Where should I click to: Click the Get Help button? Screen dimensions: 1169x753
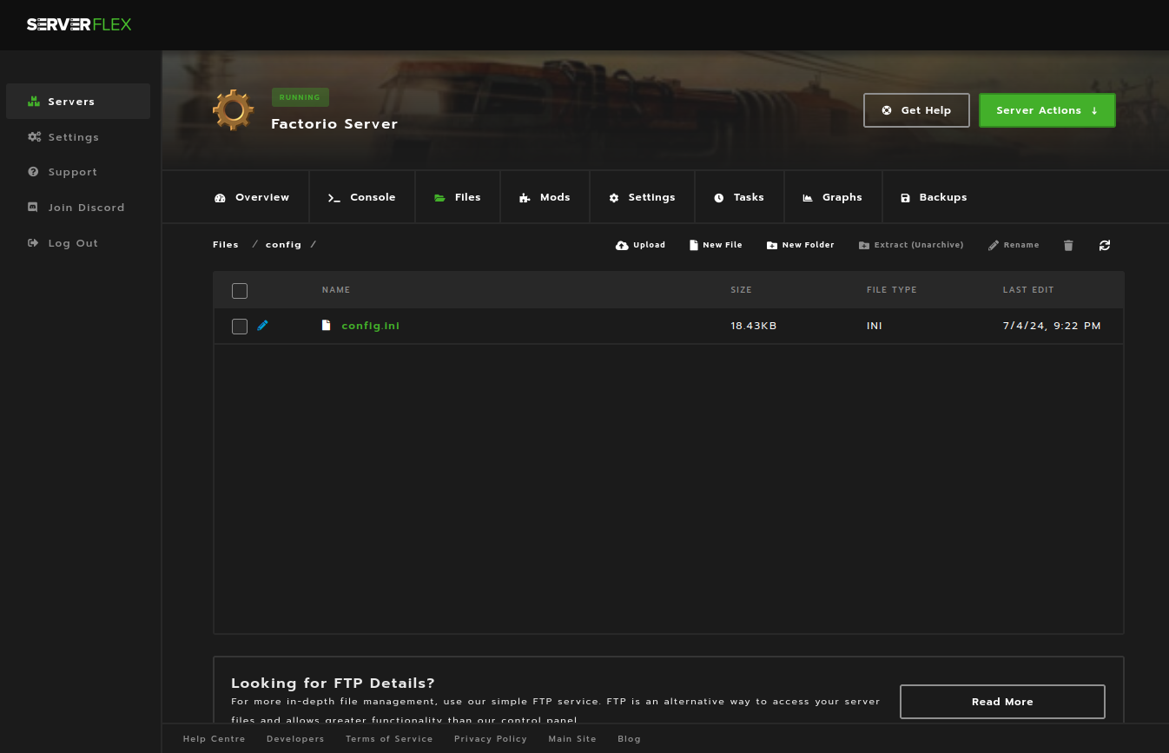click(x=916, y=110)
